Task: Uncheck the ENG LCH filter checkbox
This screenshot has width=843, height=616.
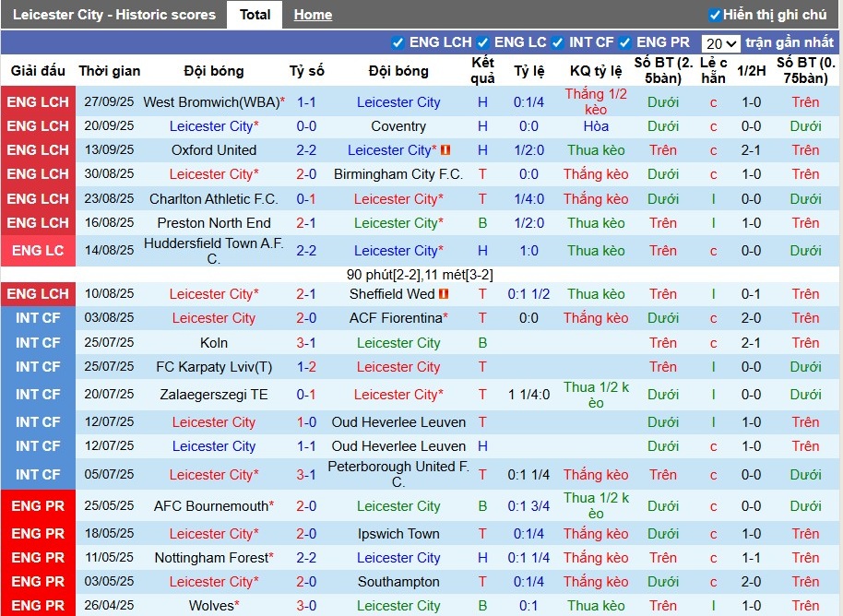Action: (x=397, y=41)
